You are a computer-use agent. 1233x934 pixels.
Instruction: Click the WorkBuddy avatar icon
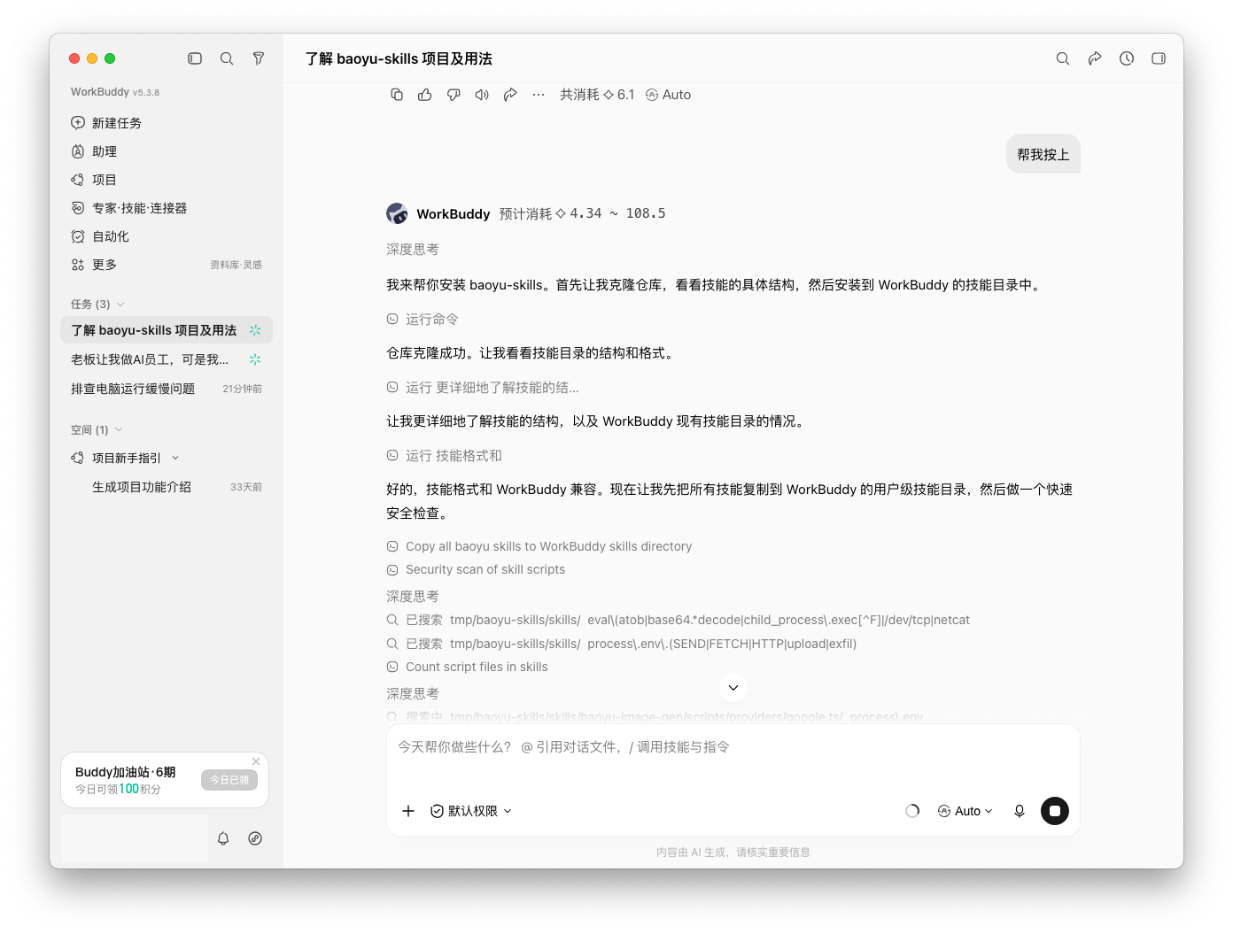(x=397, y=213)
